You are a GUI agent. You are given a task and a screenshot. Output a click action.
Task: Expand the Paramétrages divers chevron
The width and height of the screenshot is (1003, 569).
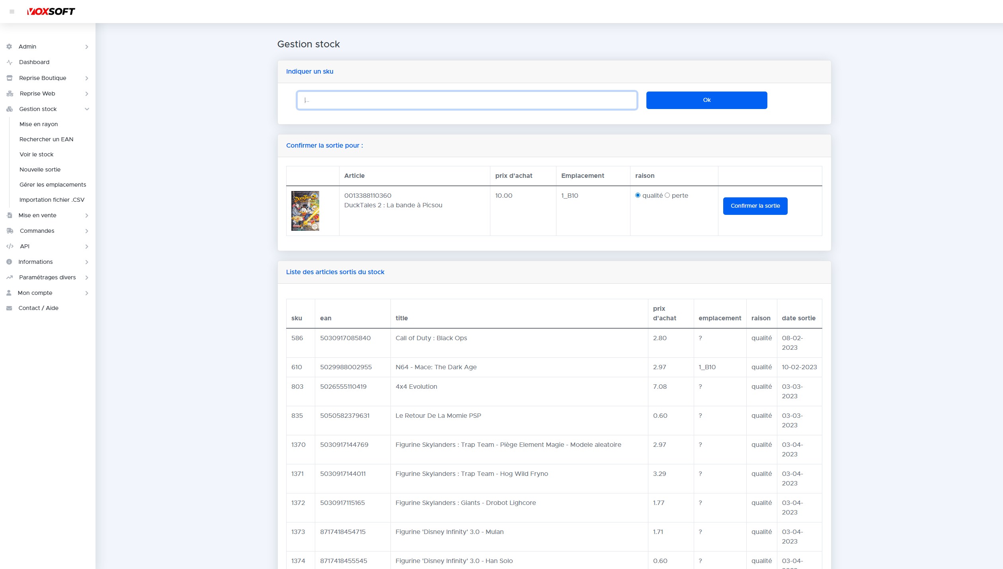point(87,277)
